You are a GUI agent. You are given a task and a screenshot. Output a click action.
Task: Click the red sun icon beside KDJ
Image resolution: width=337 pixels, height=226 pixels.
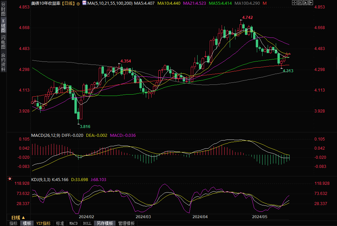click(10, 179)
